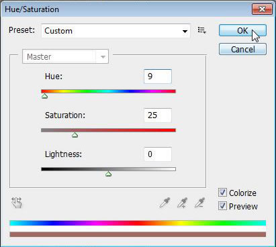Toggle the Preview checkbox
276x247 pixels.
222,206
